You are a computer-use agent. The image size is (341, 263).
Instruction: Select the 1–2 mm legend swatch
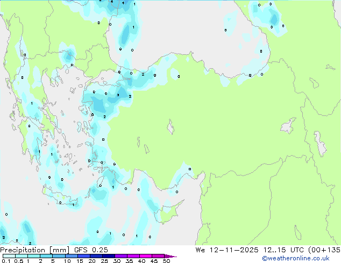coord(34,256)
